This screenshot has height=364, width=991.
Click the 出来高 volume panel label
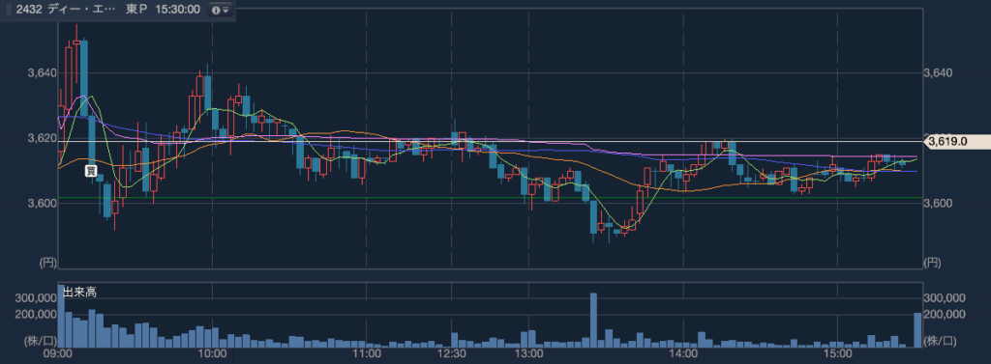pos(79,293)
